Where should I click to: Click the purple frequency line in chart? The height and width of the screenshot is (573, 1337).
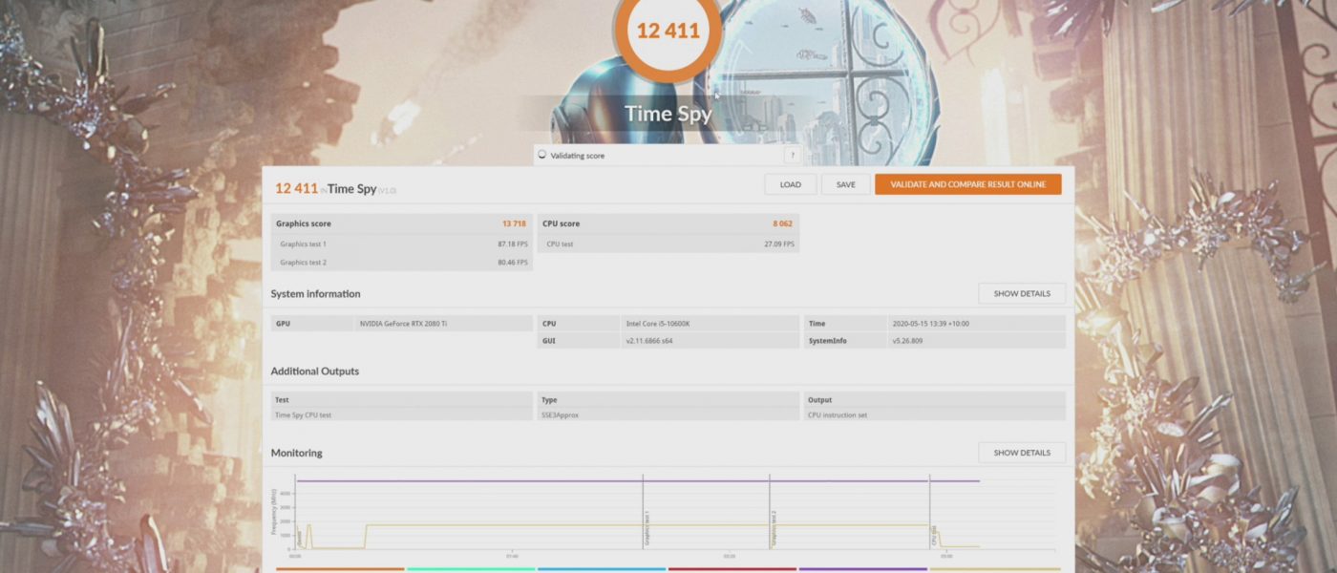(x=637, y=481)
